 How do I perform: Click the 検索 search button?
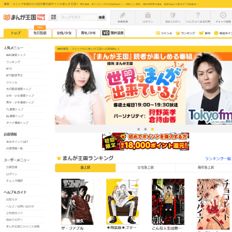pyautogui.click(x=102, y=18)
